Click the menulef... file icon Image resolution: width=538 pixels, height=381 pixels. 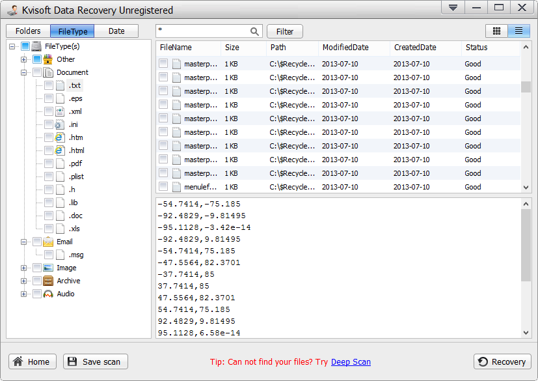[176, 187]
